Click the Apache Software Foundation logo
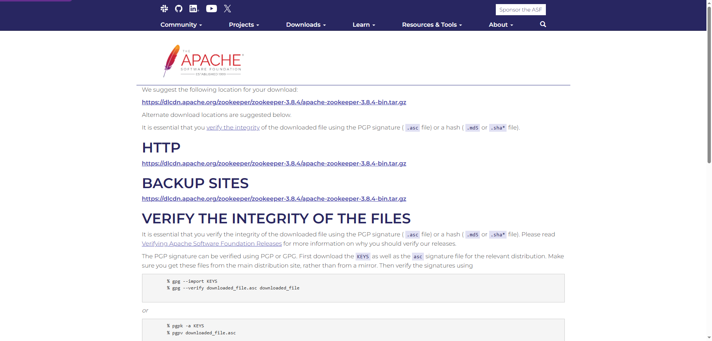The width and height of the screenshot is (712, 341). click(203, 61)
